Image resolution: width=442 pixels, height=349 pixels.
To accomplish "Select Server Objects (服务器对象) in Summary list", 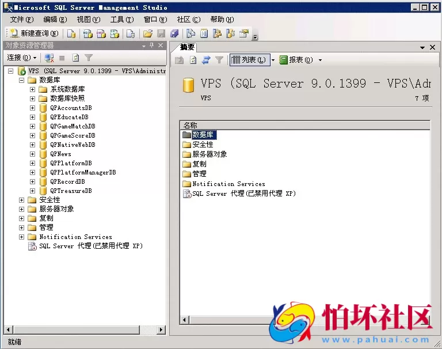I will point(209,154).
